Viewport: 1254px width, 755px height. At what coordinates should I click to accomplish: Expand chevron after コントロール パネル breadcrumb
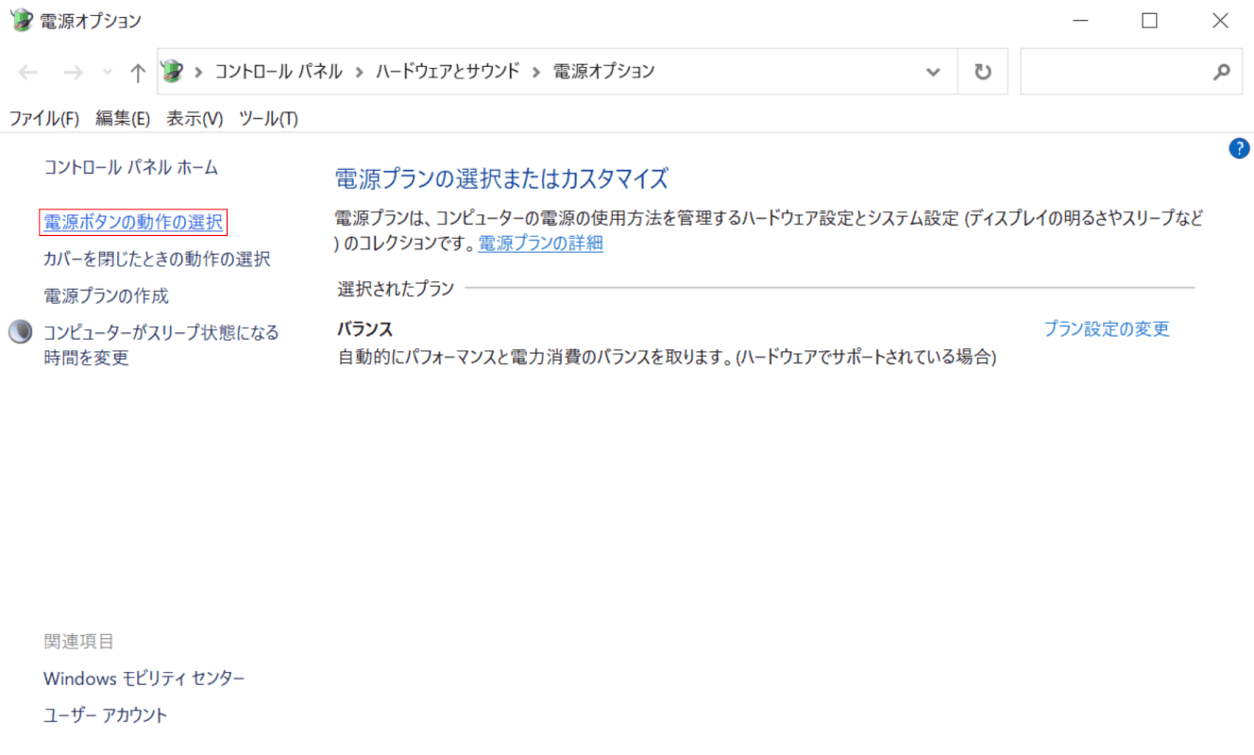tap(360, 72)
